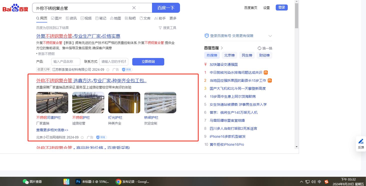
Task: Open the 百度首页 link
Action: (251, 8)
